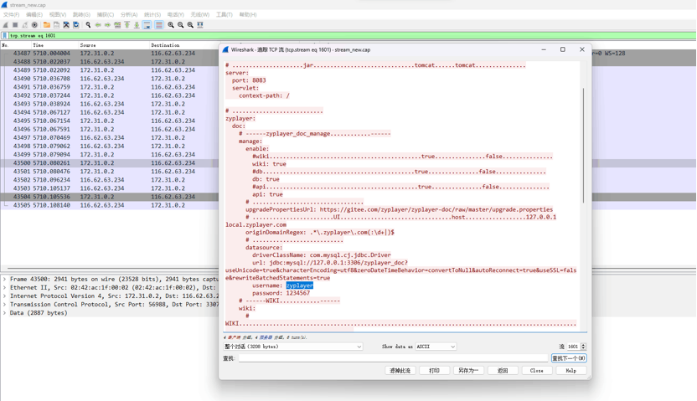The height and width of the screenshot is (401, 697).
Task: Click the highlighted zyplayer username value
Action: pyautogui.click(x=300, y=285)
